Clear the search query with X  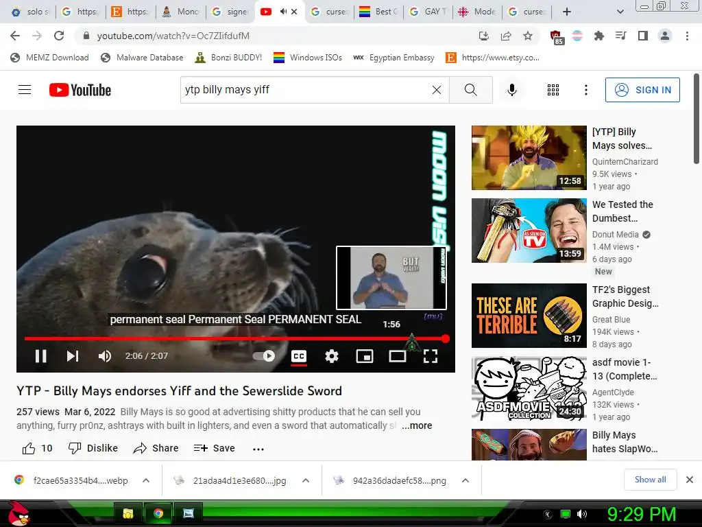tap(437, 90)
